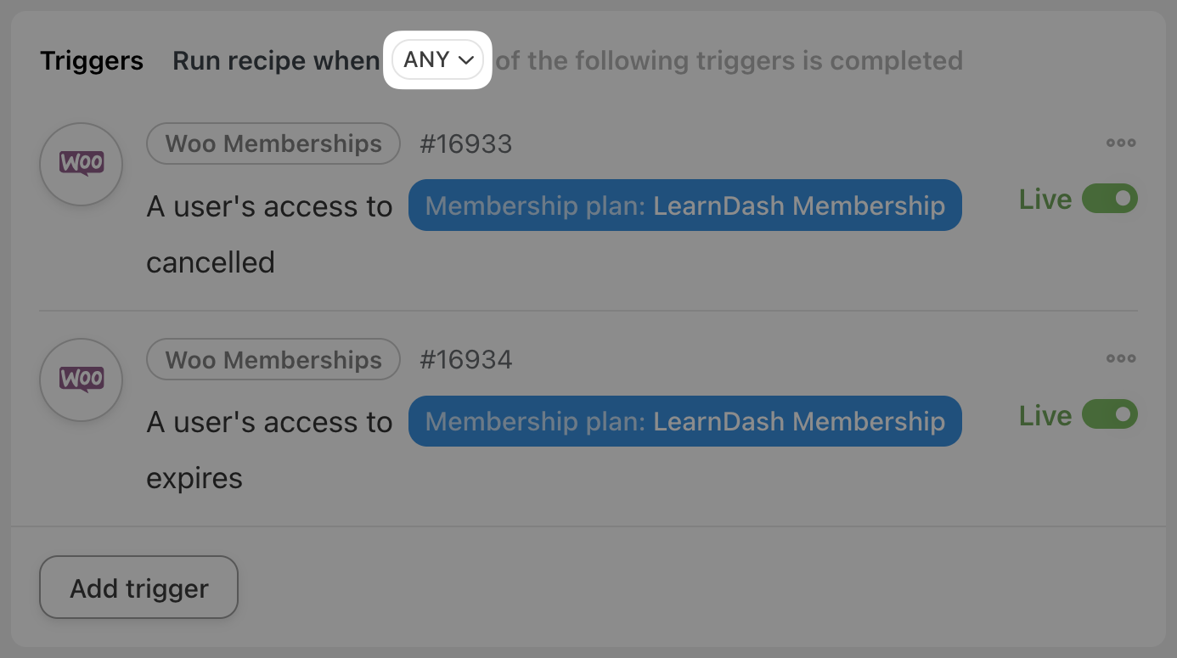Image resolution: width=1177 pixels, height=658 pixels.
Task: Click the Live status label of the expires trigger
Action: (x=1045, y=416)
